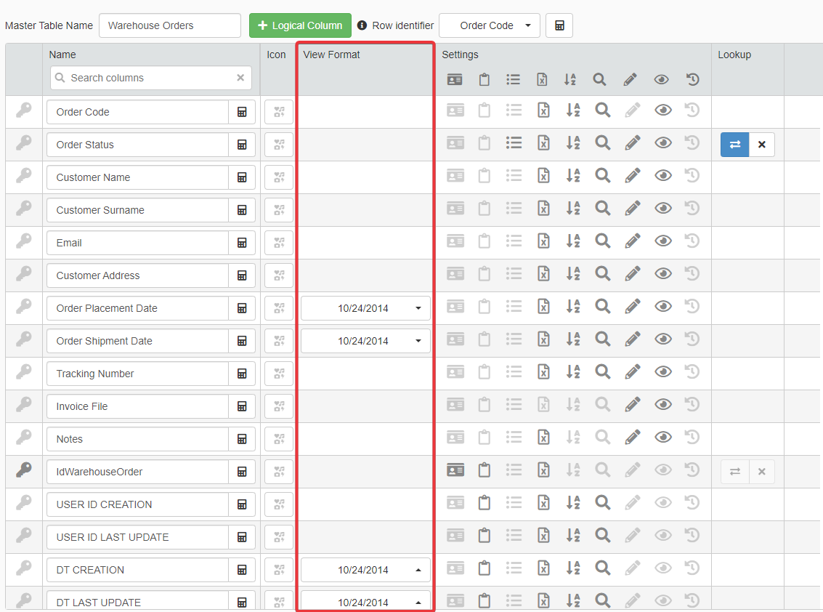Click the green Logical Column button
Screen dimensions: 823x612
[300, 25]
